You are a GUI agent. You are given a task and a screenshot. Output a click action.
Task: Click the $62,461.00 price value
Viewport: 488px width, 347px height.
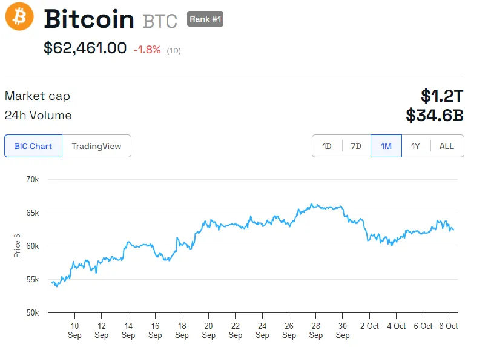[85, 48]
